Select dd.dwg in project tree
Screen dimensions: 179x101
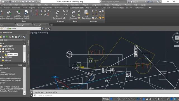pyautogui.click(x=8, y=60)
